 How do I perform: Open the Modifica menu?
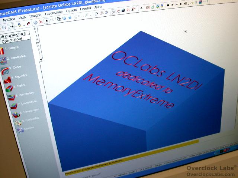coord(9,20)
